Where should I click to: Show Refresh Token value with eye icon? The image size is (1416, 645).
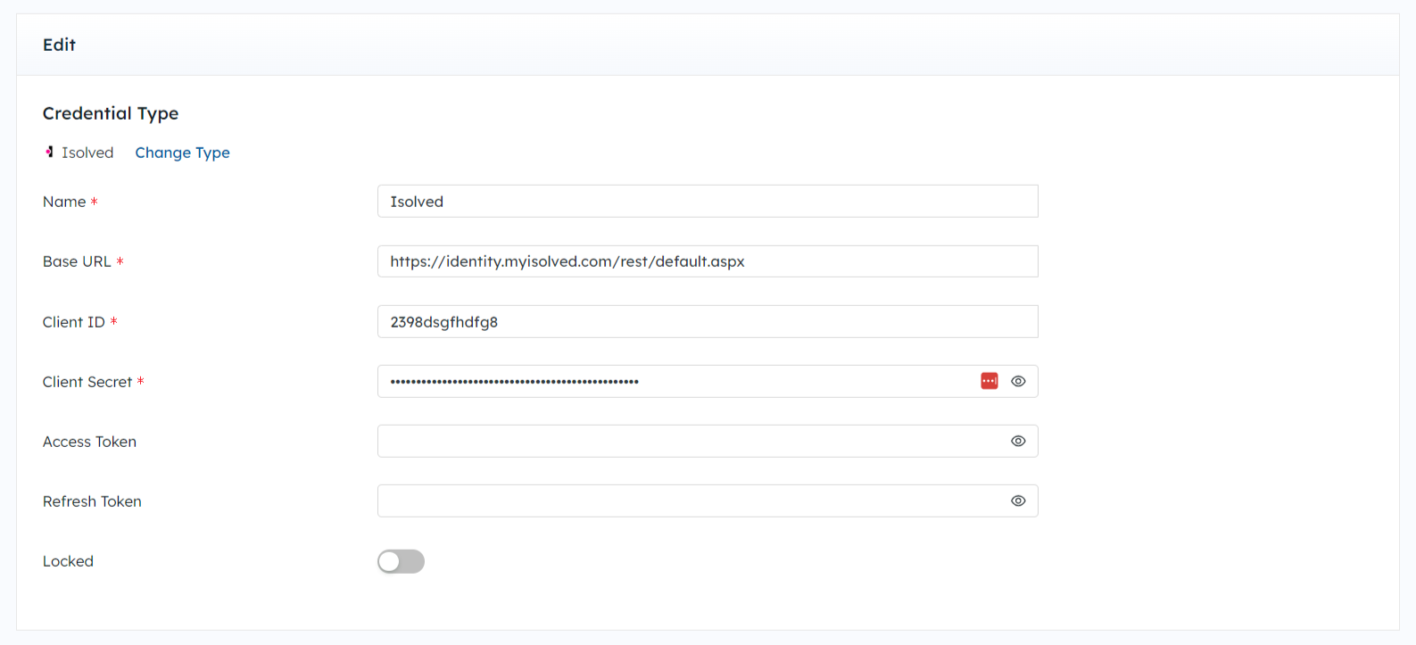[x=1018, y=500]
